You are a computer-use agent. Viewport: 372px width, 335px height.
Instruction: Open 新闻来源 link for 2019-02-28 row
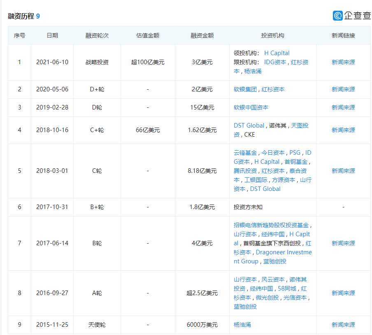[x=343, y=107]
